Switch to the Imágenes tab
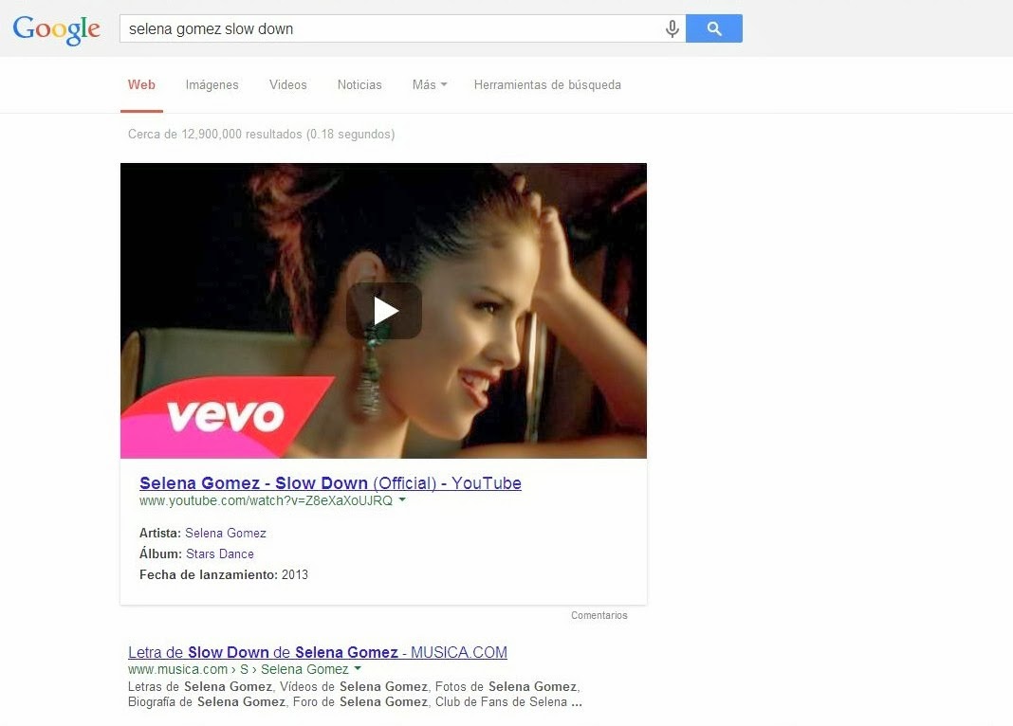Screen dimensions: 1013x726 tap(212, 84)
